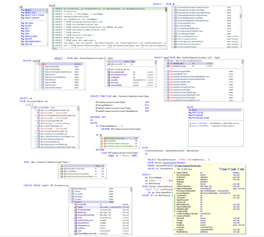
Task: Tick @IsCashBasis checkbox in EXEC parameter list
Action: [x=59, y=171]
